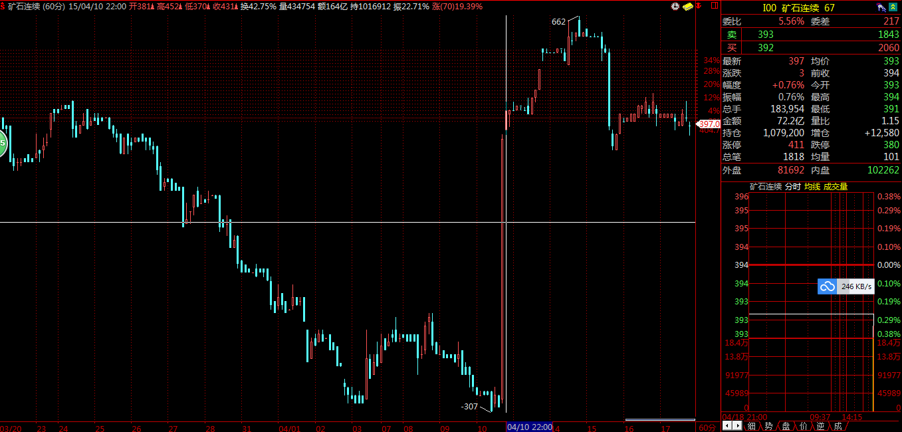Click the left tab-scroll arrow

point(727,425)
